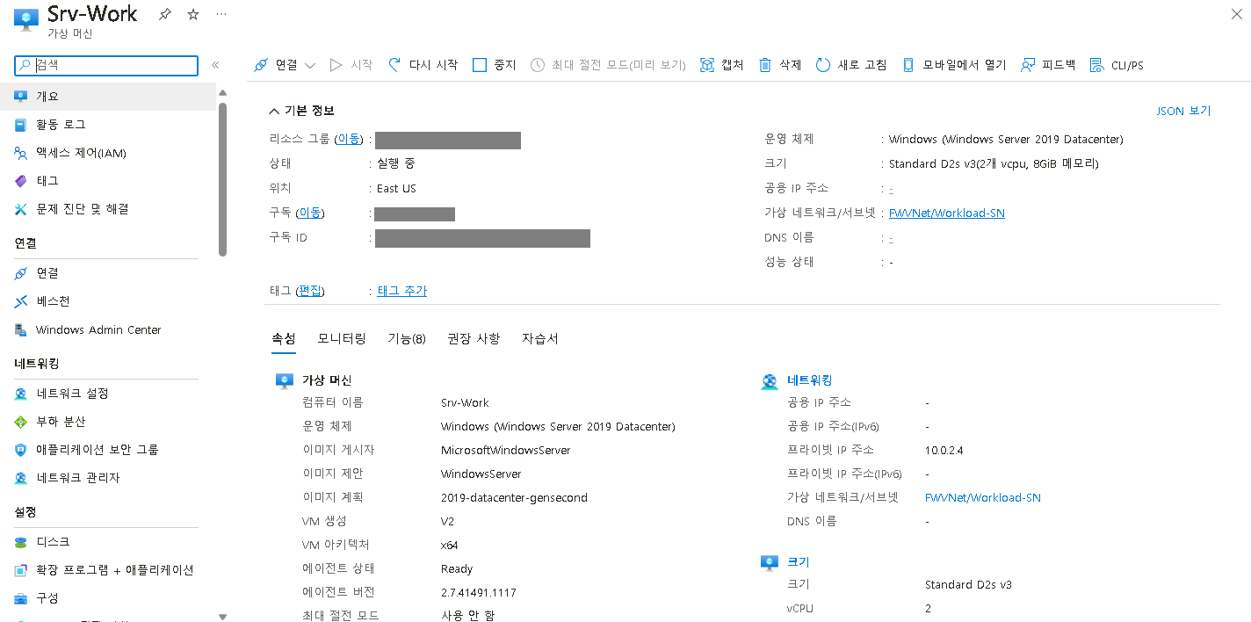Image resolution: width=1251 pixels, height=622 pixels.
Task: Open FWVNet/Workload-SN link in 기본 정보
Action: [947, 213]
